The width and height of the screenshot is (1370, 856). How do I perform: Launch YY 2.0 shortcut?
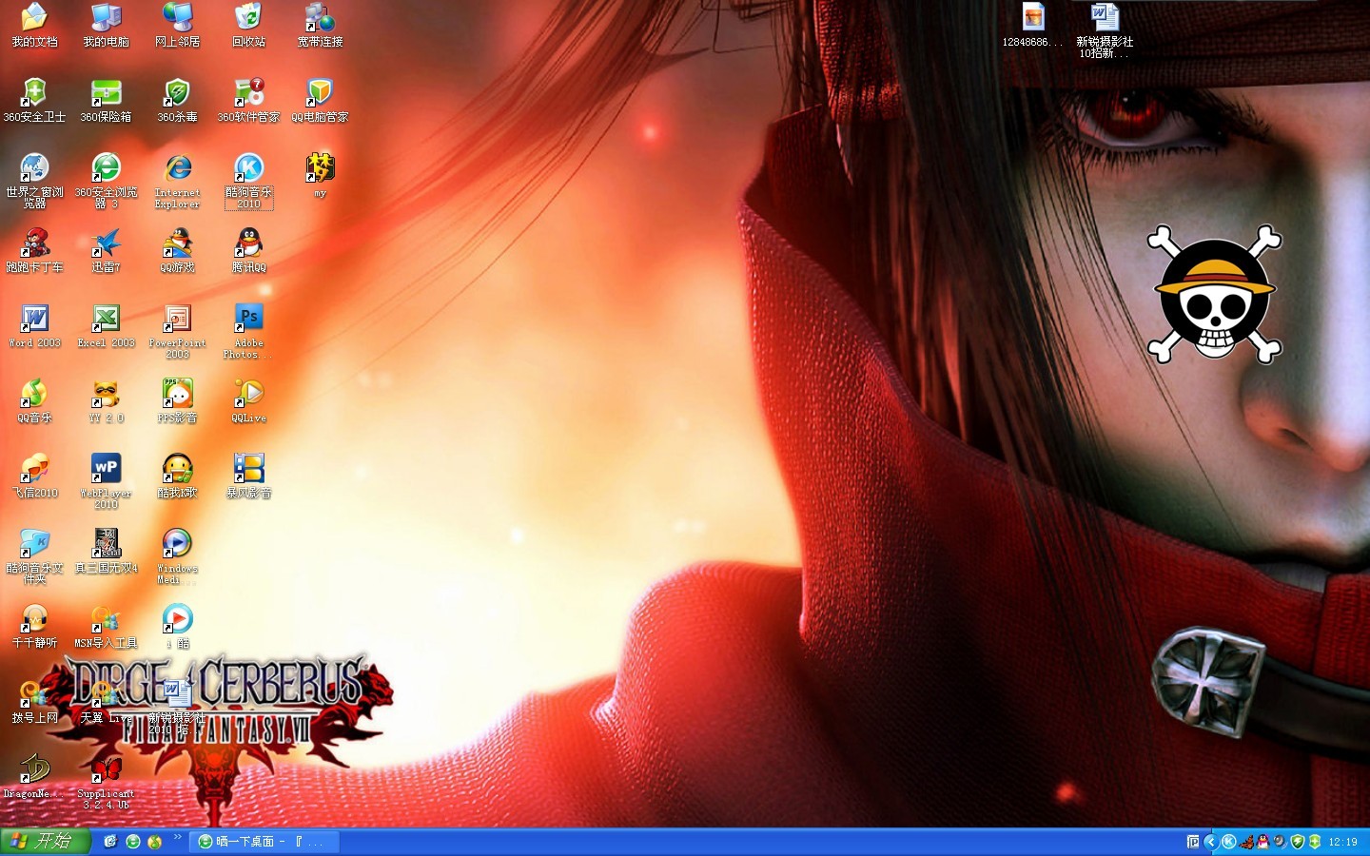(x=106, y=400)
